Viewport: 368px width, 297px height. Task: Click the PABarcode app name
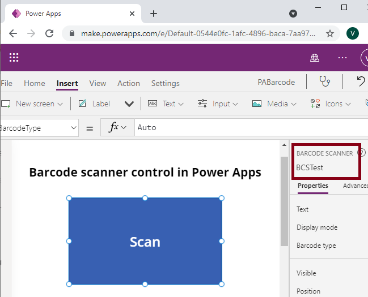click(x=276, y=82)
